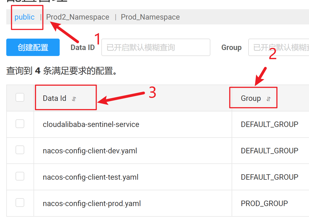Click the Data Id column header
This screenshot has height=224, width=309.
click(54, 98)
